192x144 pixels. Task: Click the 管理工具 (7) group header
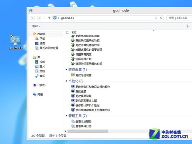(x=78, y=116)
